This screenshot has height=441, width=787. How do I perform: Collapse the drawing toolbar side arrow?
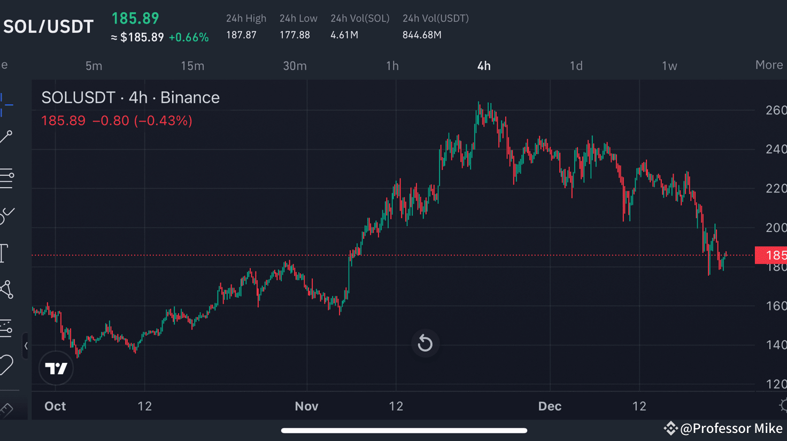tap(26, 346)
